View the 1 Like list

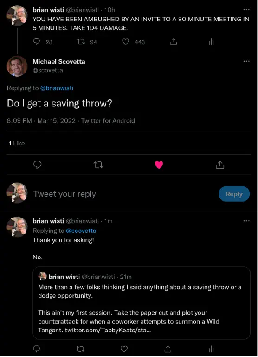[x=17, y=144]
